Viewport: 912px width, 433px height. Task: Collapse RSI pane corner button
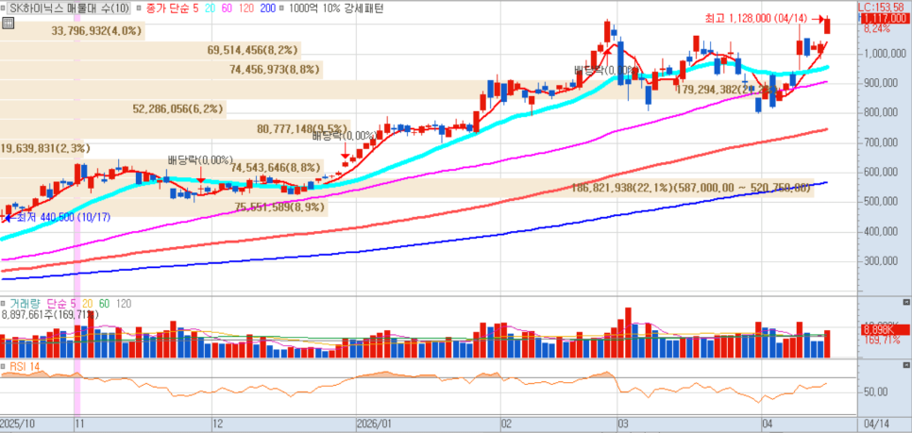point(905,364)
